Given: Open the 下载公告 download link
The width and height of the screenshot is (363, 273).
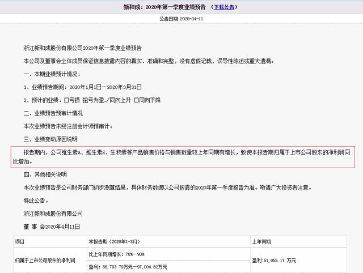Looking at the screenshot, I should 224,7.
